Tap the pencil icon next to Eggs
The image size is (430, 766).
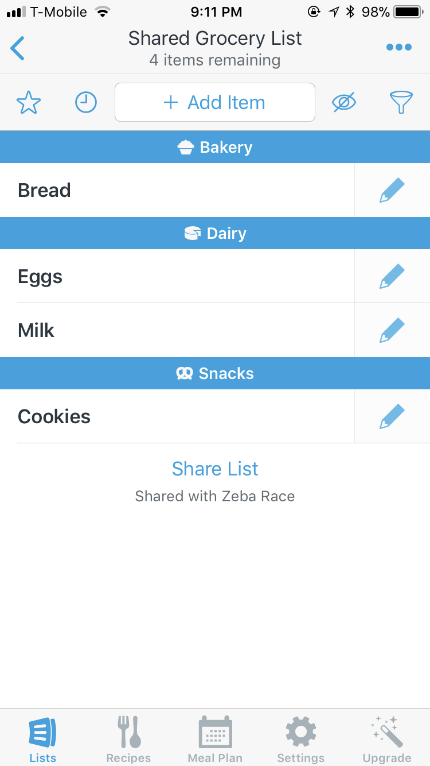click(392, 277)
